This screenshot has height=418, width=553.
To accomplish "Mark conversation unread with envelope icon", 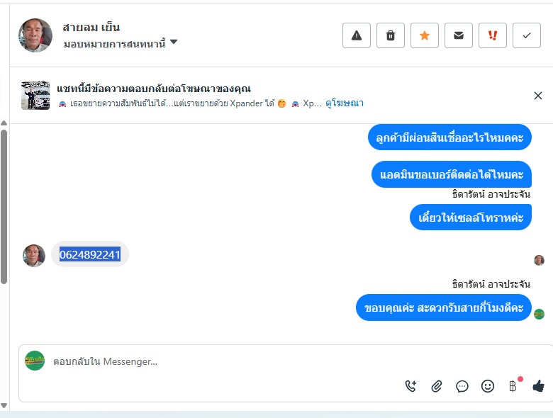I will (459, 35).
